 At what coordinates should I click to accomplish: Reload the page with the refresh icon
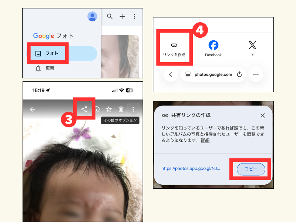point(239,74)
